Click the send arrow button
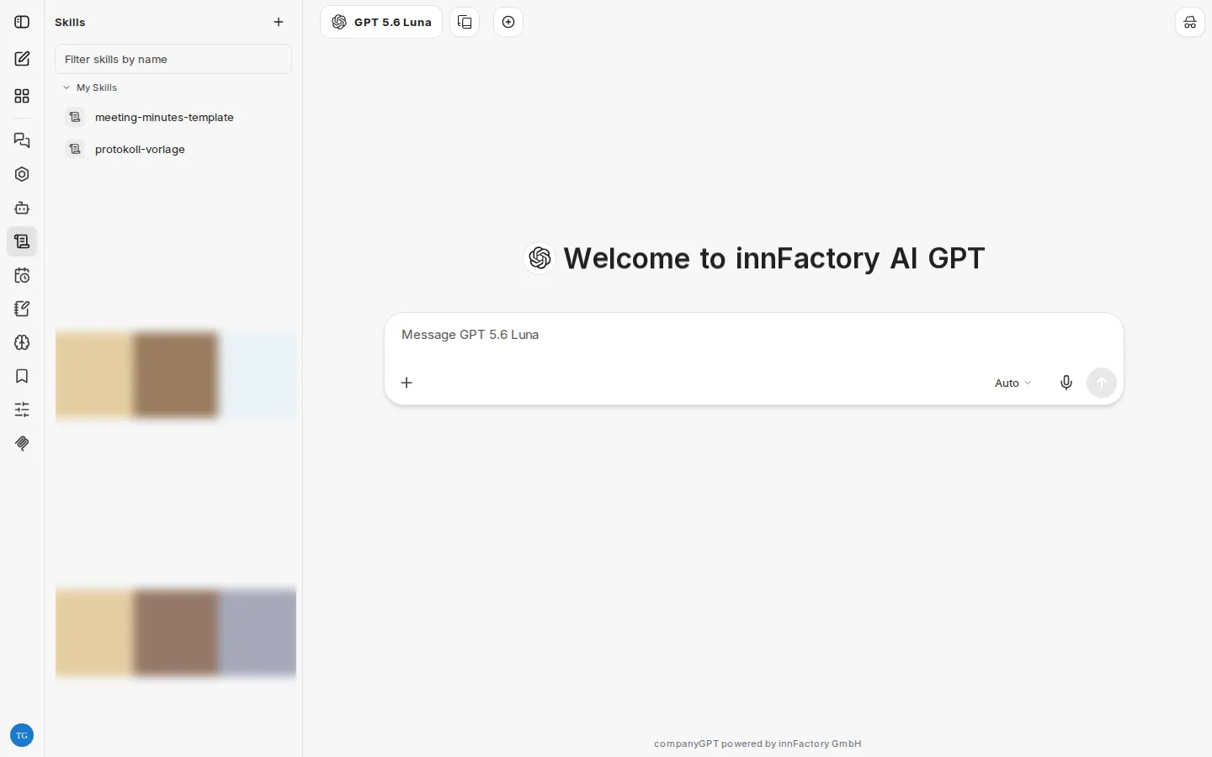 click(1102, 383)
